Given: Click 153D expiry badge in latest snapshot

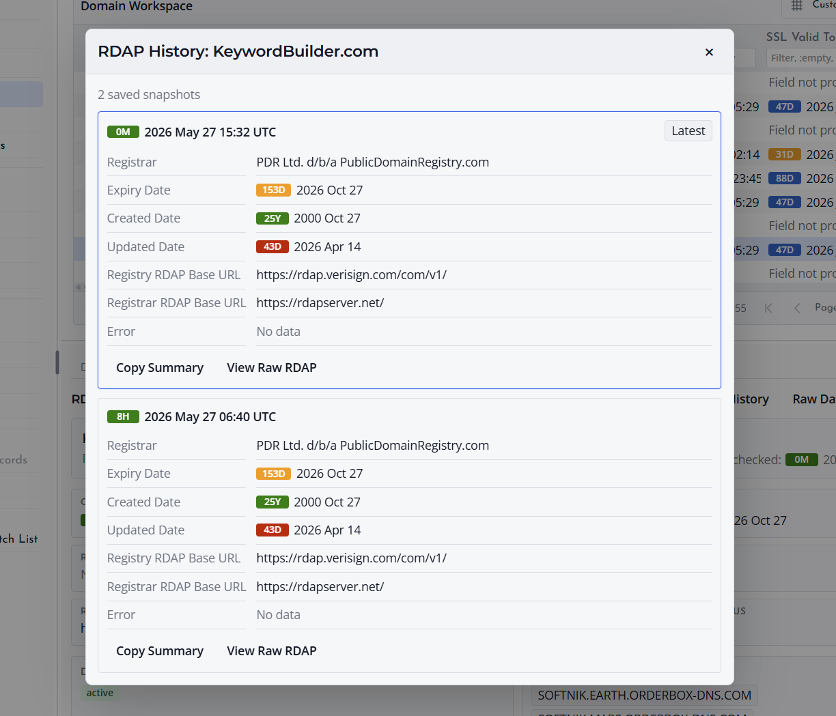Looking at the screenshot, I should [x=273, y=190].
